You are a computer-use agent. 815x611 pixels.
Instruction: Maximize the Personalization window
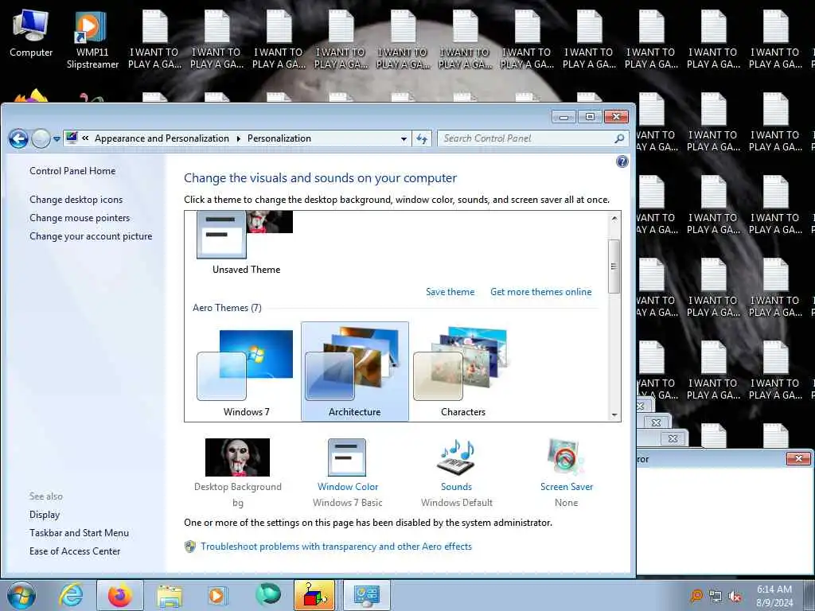[590, 117]
